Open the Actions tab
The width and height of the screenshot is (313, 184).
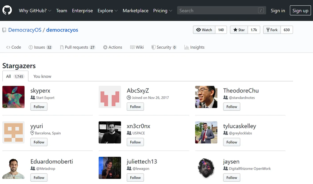(x=113, y=47)
